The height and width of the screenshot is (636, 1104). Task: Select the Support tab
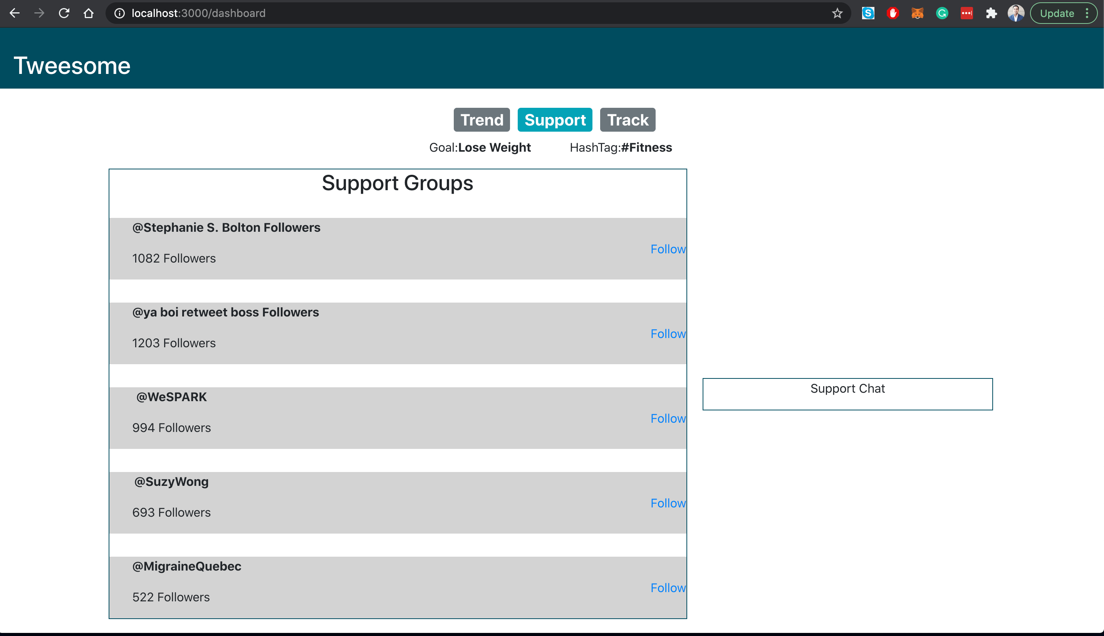click(555, 120)
